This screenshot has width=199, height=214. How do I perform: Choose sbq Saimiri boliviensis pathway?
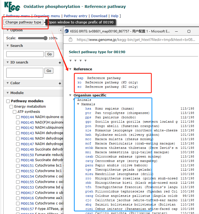coord(88,204)
